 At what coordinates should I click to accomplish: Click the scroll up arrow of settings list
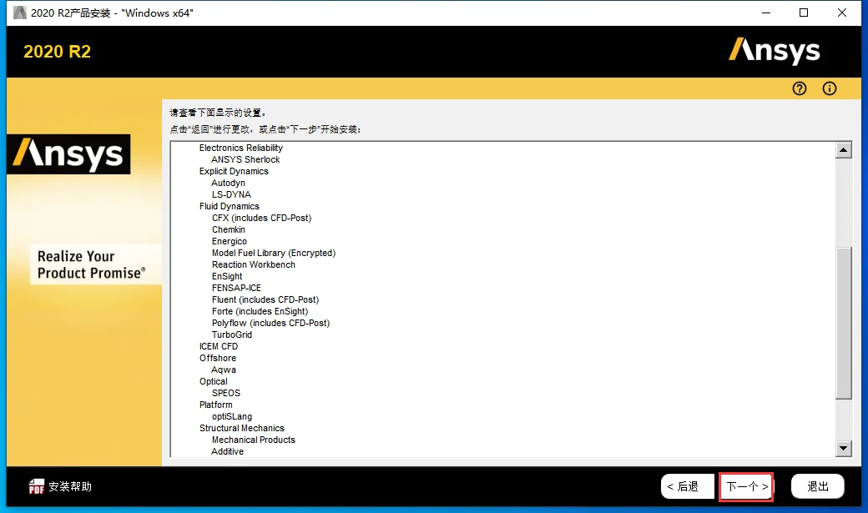click(x=844, y=150)
